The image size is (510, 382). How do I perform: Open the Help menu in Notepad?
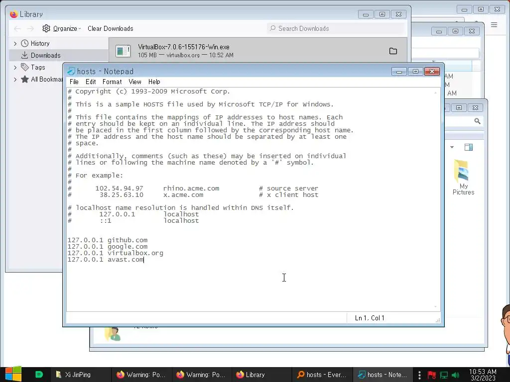click(154, 82)
